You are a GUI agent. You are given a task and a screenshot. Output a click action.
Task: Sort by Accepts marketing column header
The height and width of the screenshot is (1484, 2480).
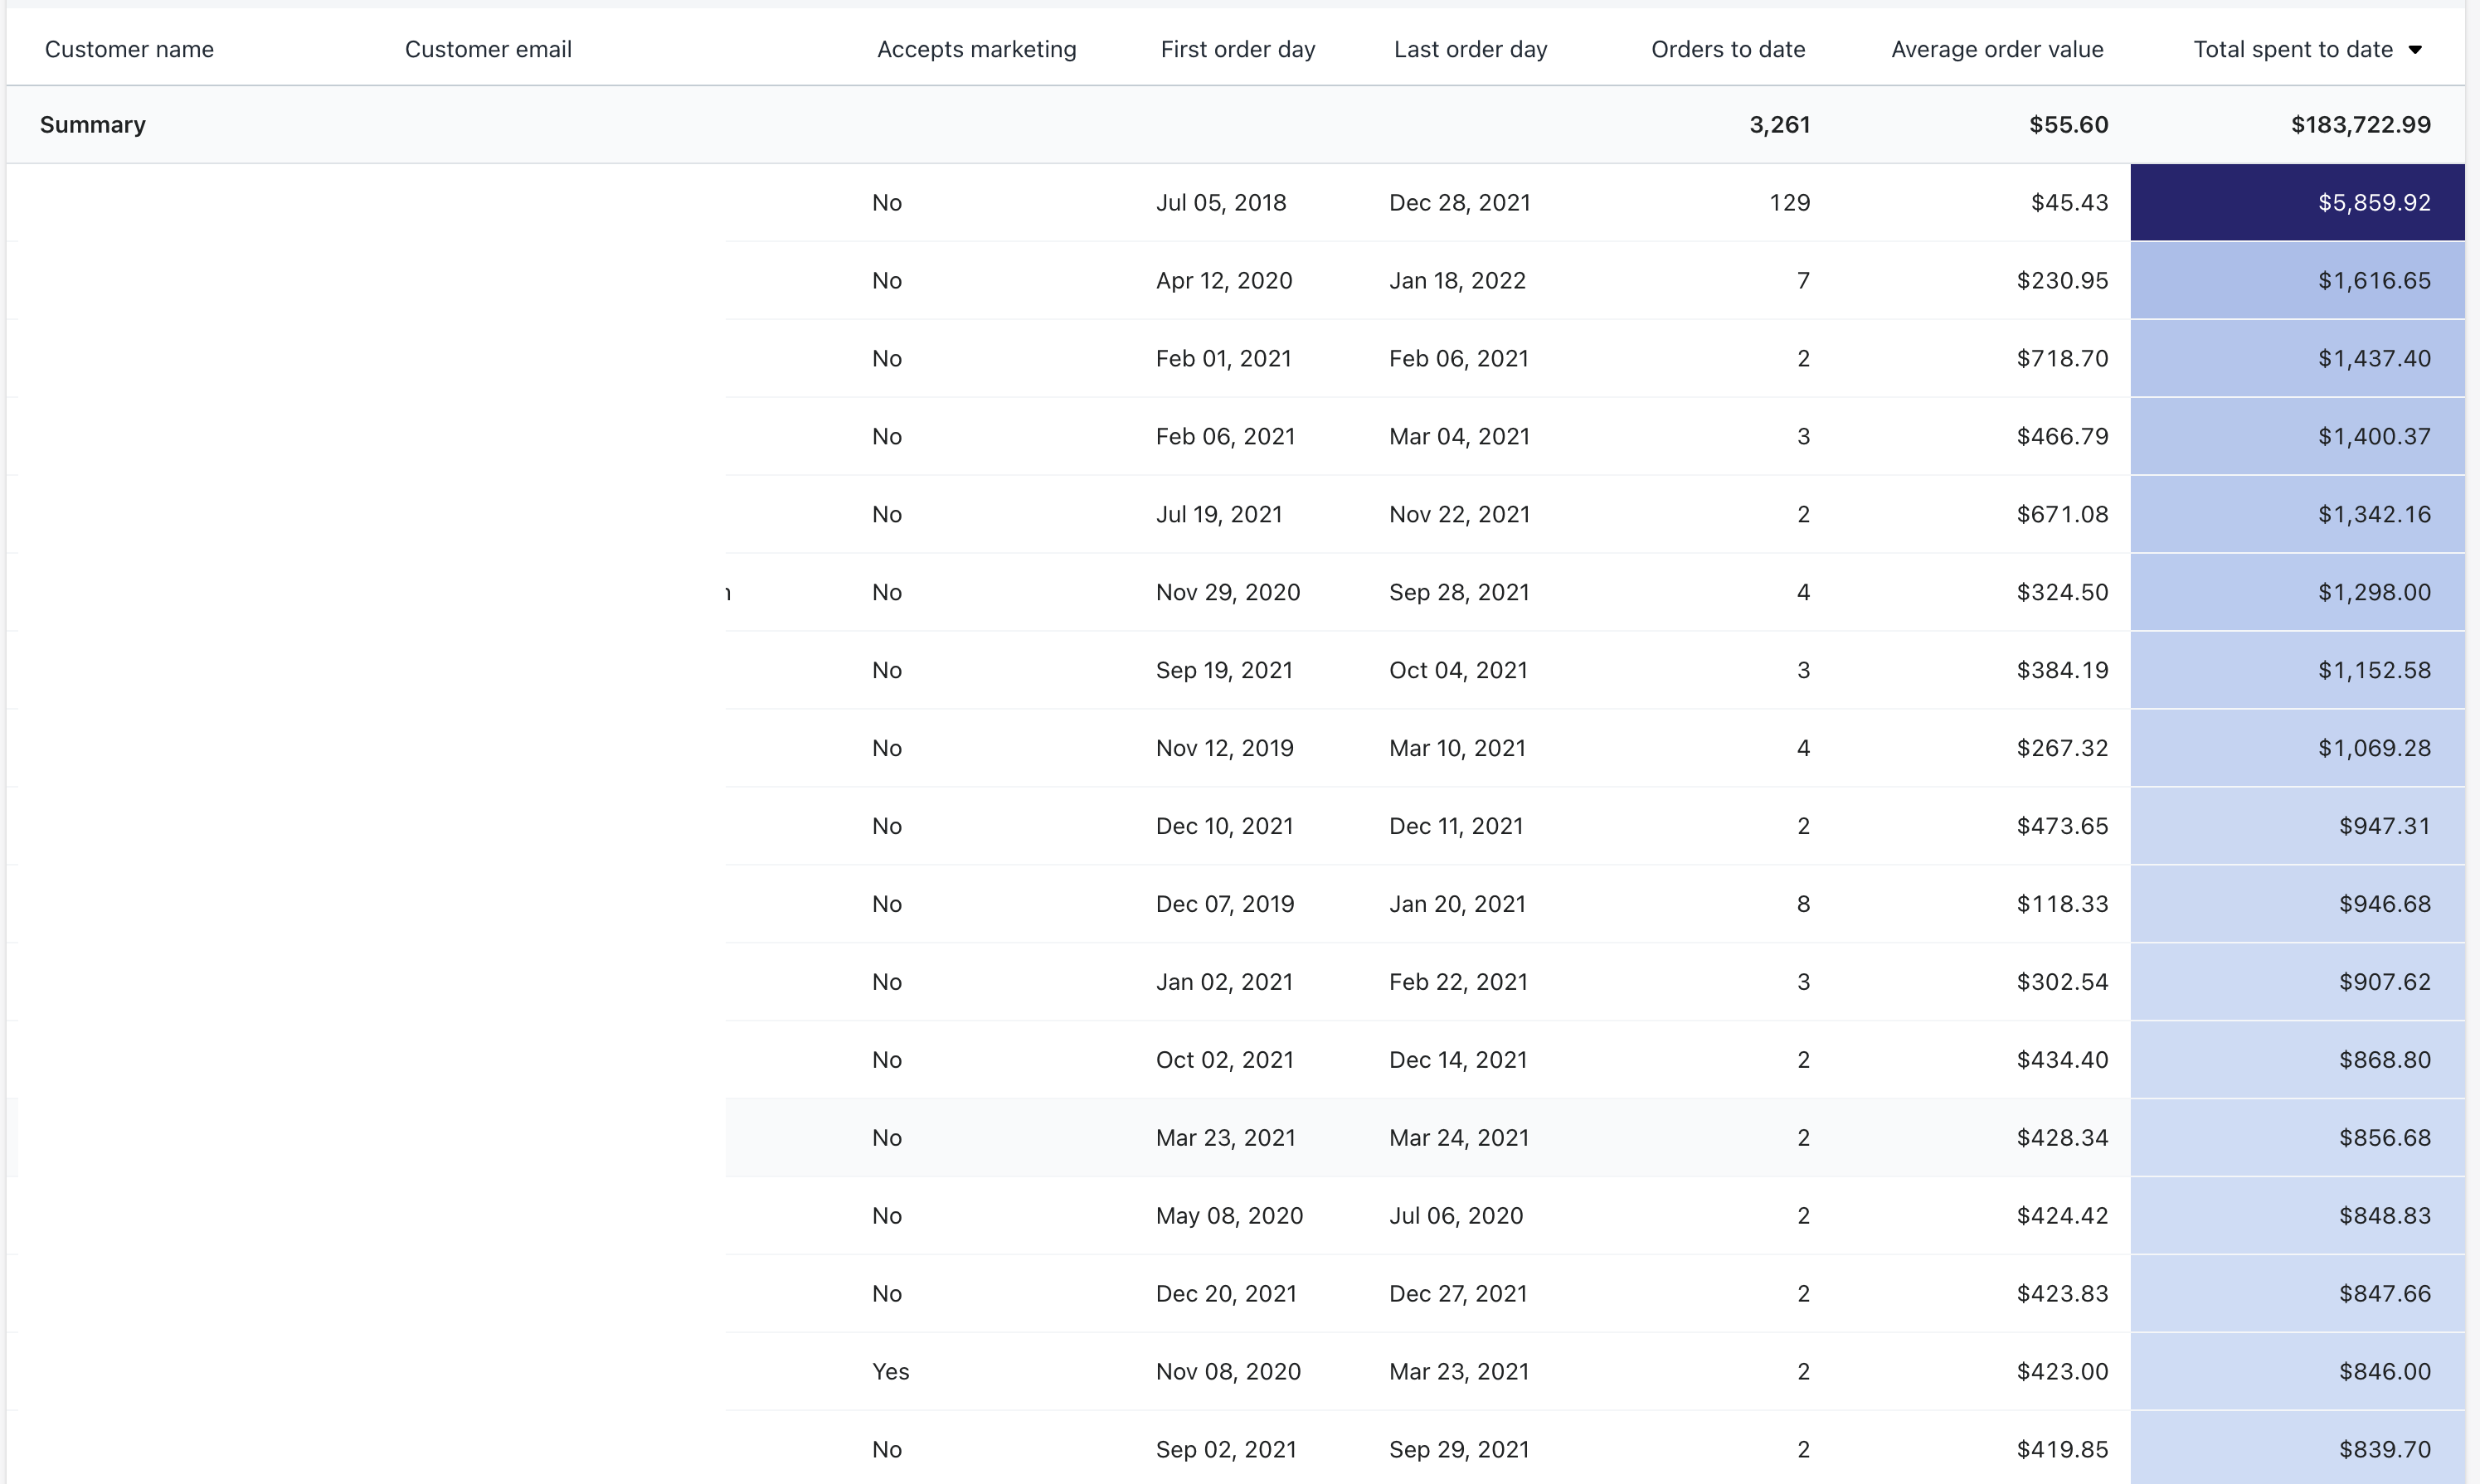(976, 49)
